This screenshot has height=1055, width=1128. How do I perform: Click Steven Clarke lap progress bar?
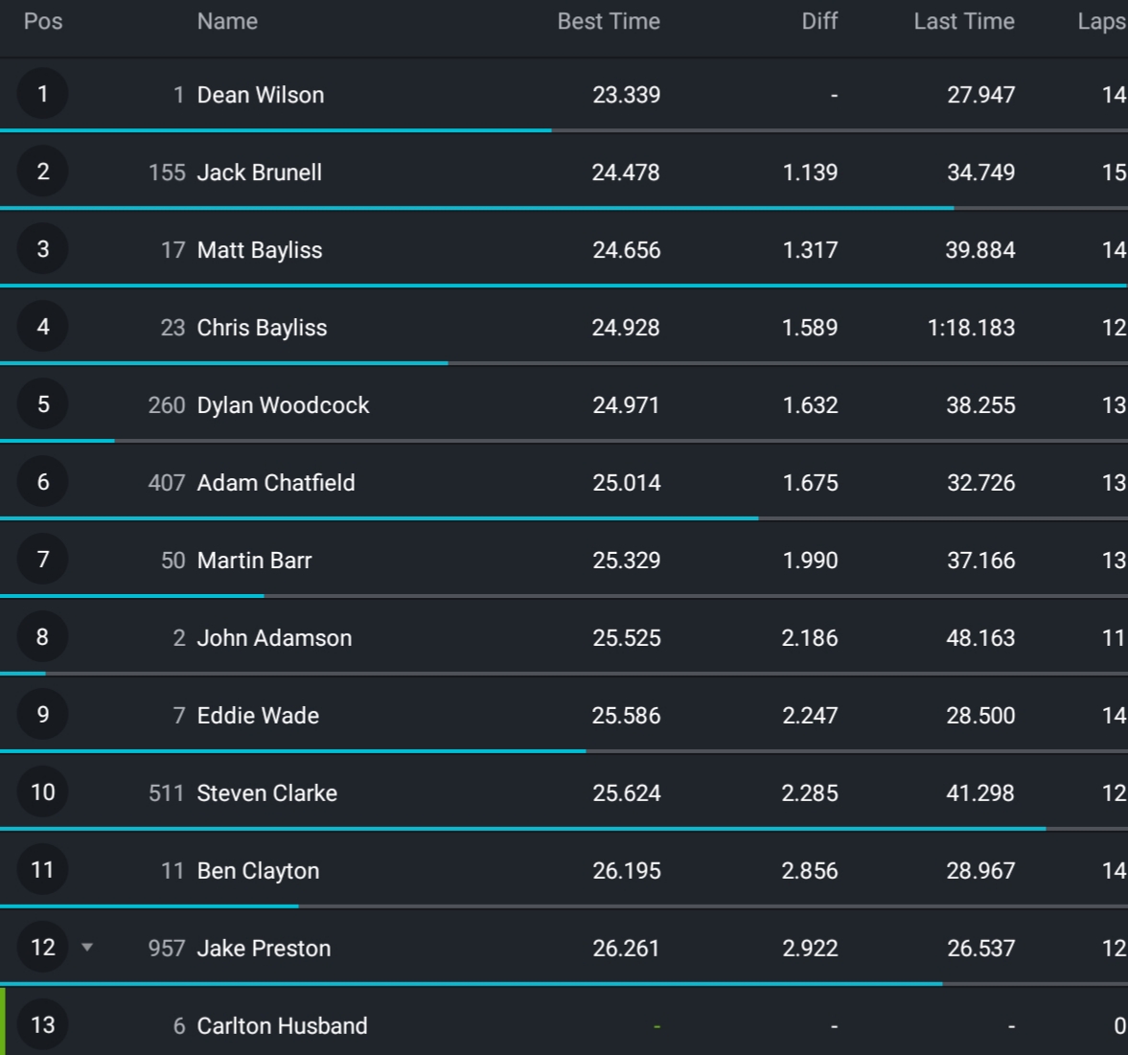tap(522, 828)
